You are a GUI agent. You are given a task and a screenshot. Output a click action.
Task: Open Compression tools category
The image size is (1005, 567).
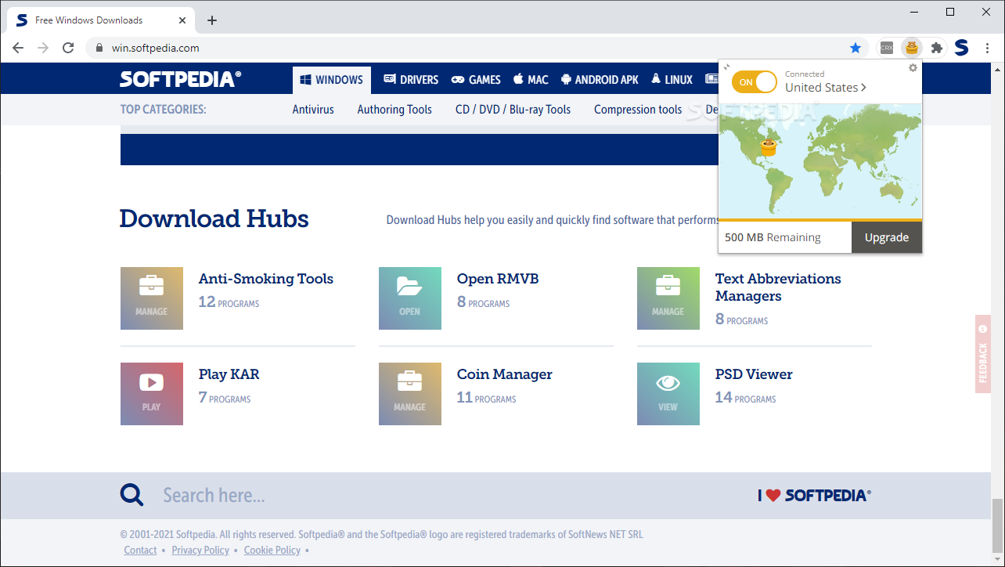pyautogui.click(x=638, y=110)
